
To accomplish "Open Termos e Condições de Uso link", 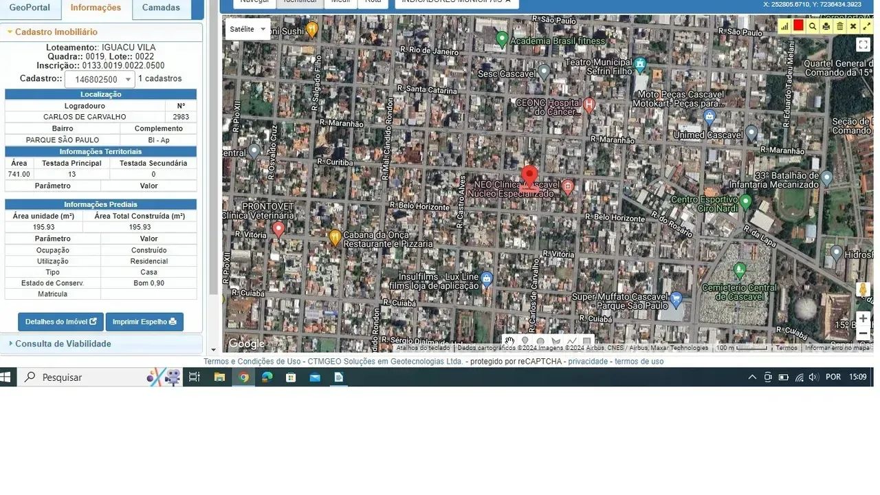I will pyautogui.click(x=252, y=362).
